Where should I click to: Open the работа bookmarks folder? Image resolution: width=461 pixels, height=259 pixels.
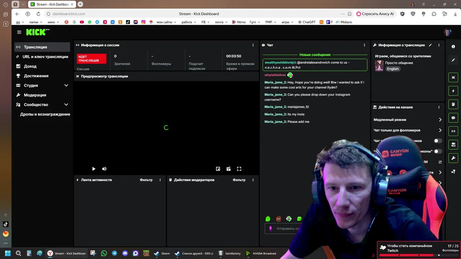(x=189, y=22)
